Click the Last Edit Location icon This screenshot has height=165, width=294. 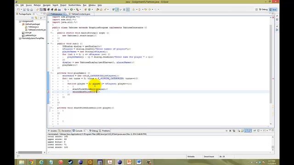(146, 9)
